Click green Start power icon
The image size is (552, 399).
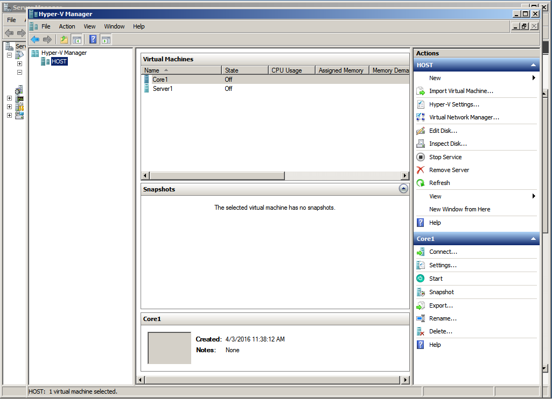421,279
